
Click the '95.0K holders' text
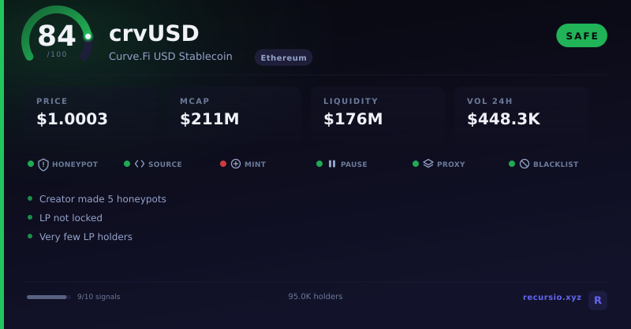click(x=315, y=297)
